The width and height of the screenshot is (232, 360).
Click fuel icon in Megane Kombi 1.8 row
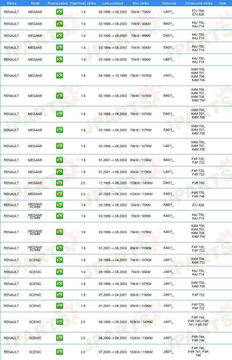tap(59, 248)
